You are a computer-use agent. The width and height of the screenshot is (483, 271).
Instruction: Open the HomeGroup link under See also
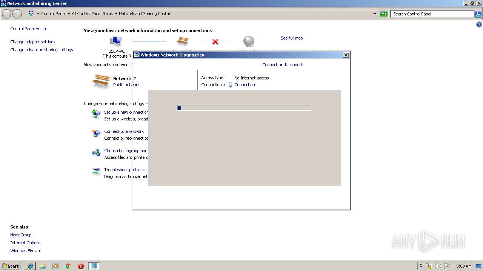[21, 235]
